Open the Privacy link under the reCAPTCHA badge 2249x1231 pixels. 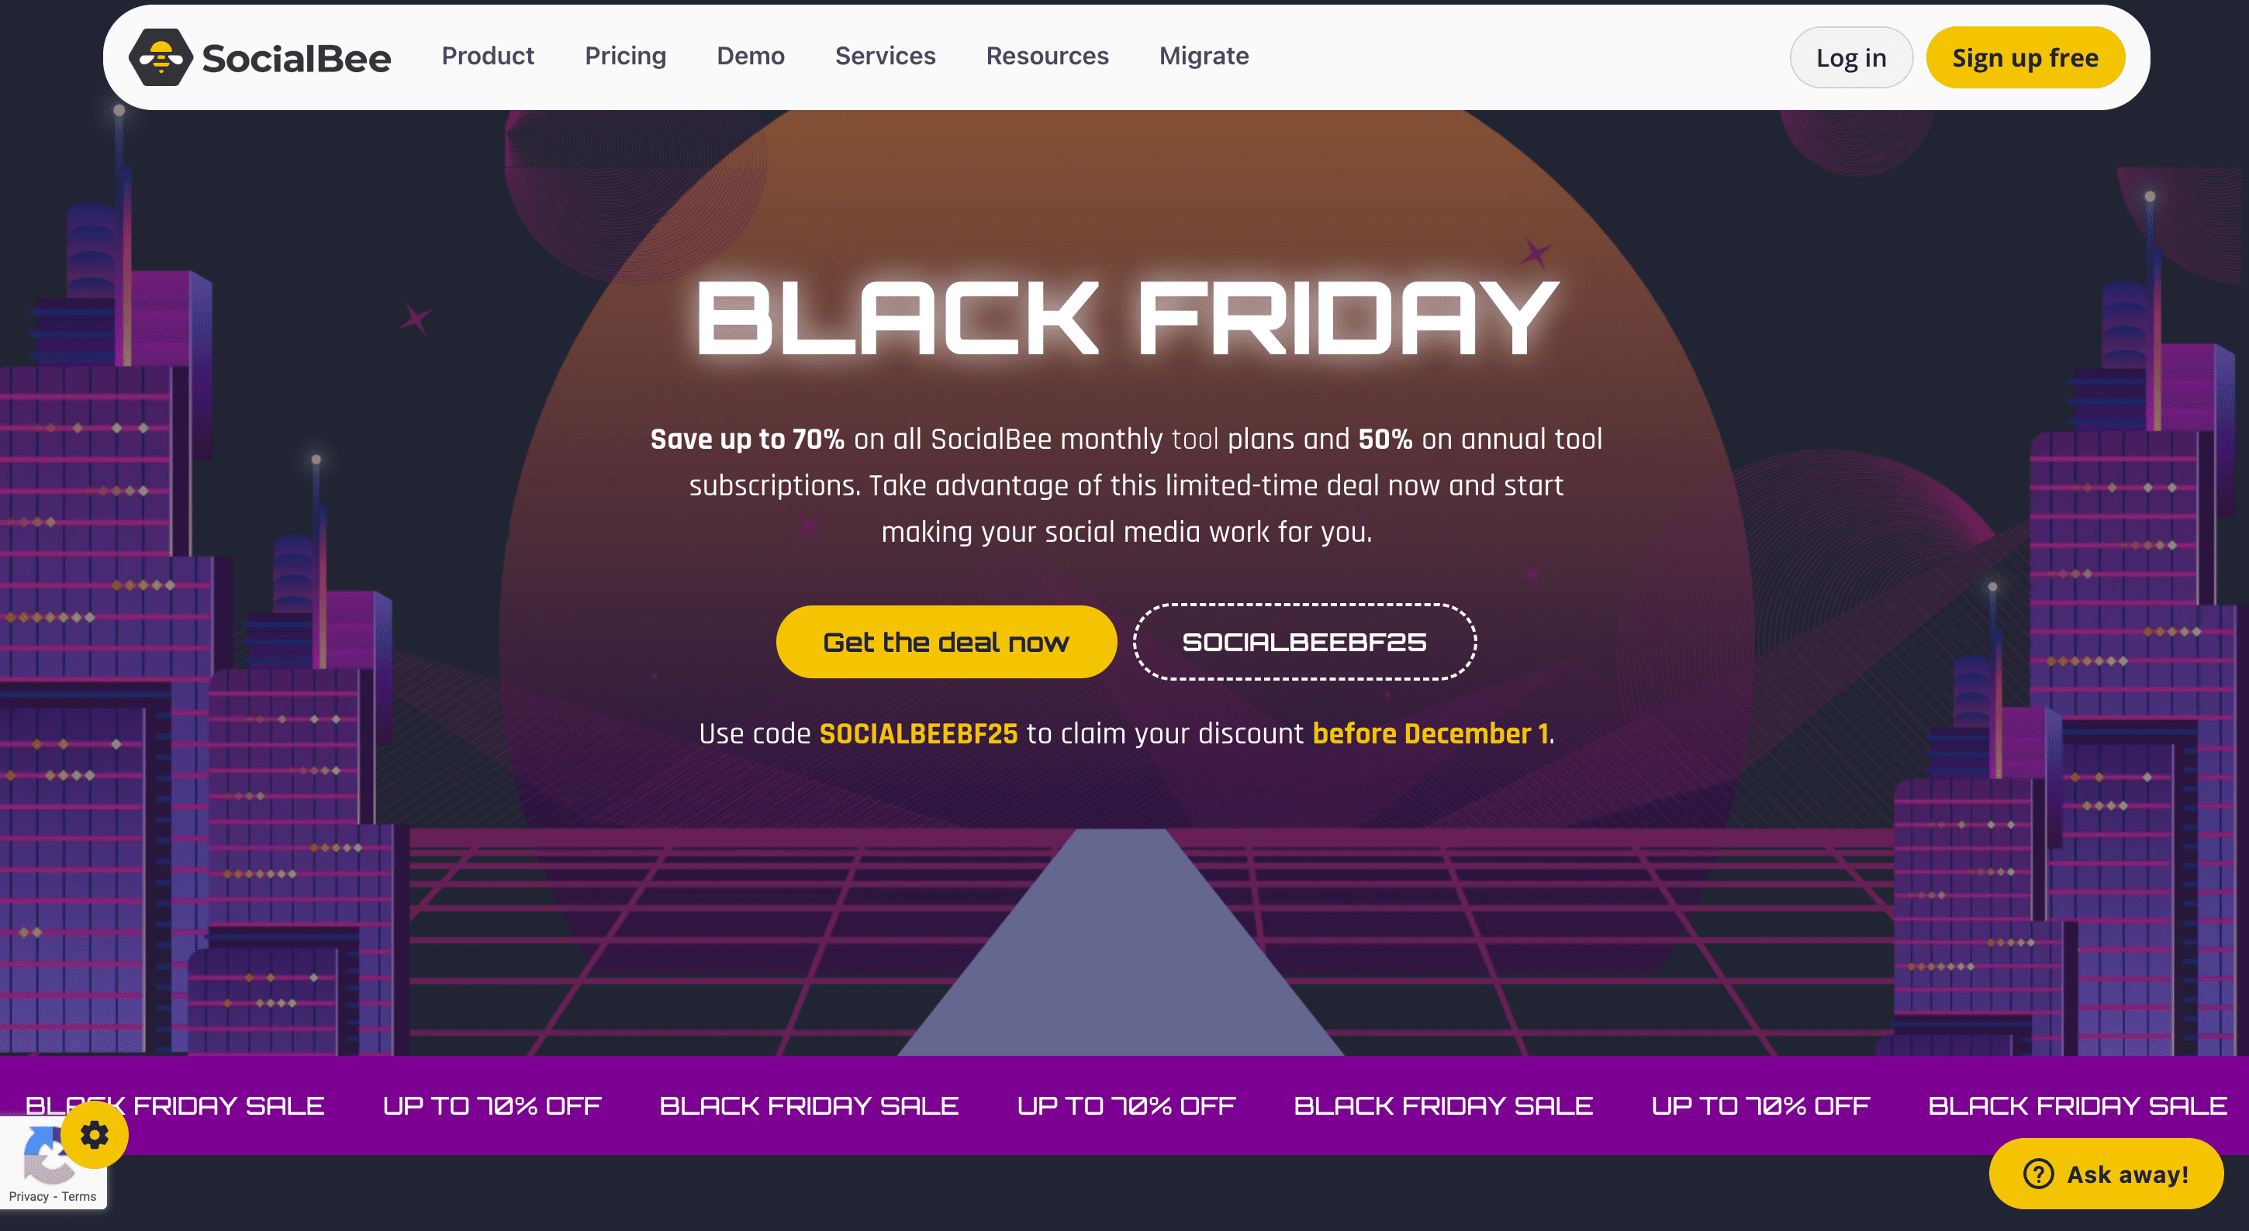(30, 1196)
